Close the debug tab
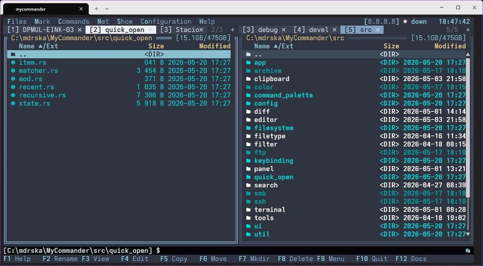This screenshot has width=483, height=266. tap(284, 30)
